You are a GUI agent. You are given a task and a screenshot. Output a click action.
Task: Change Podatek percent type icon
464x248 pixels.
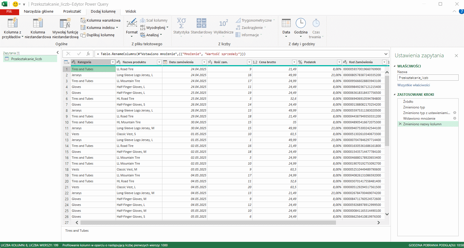[x=300, y=62]
